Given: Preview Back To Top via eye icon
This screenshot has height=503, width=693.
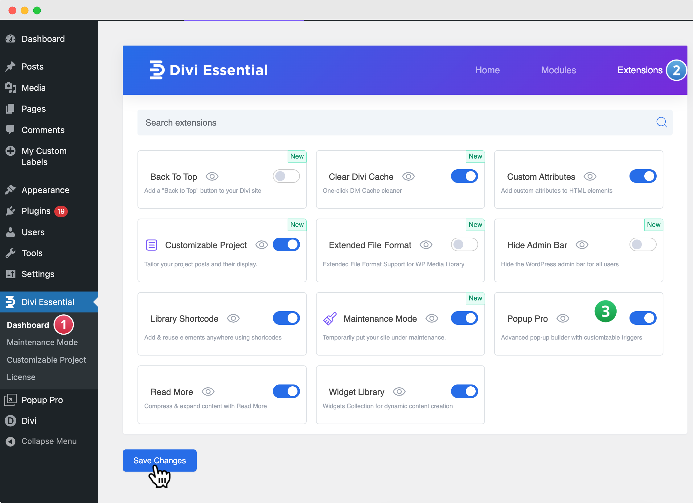Looking at the screenshot, I should pyautogui.click(x=212, y=176).
